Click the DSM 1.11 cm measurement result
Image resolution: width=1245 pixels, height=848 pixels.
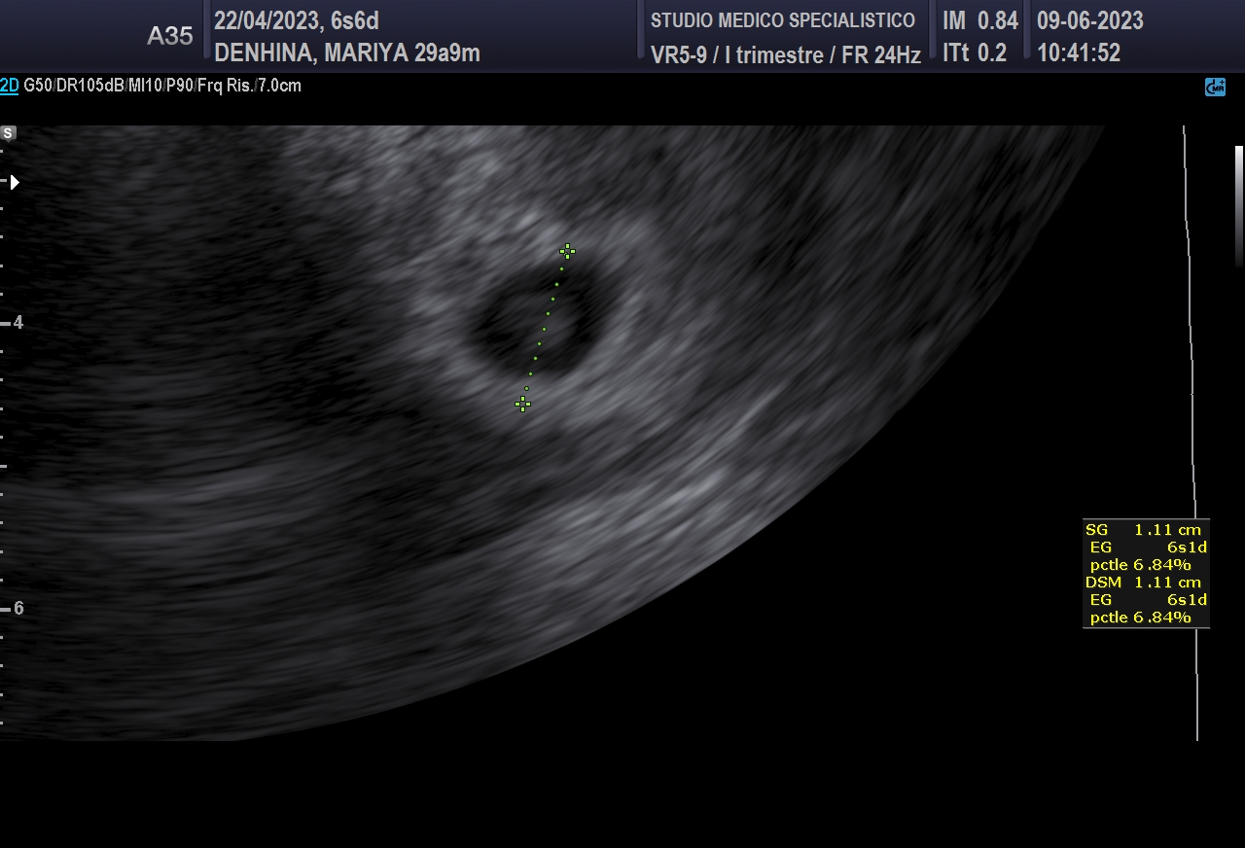1145,583
